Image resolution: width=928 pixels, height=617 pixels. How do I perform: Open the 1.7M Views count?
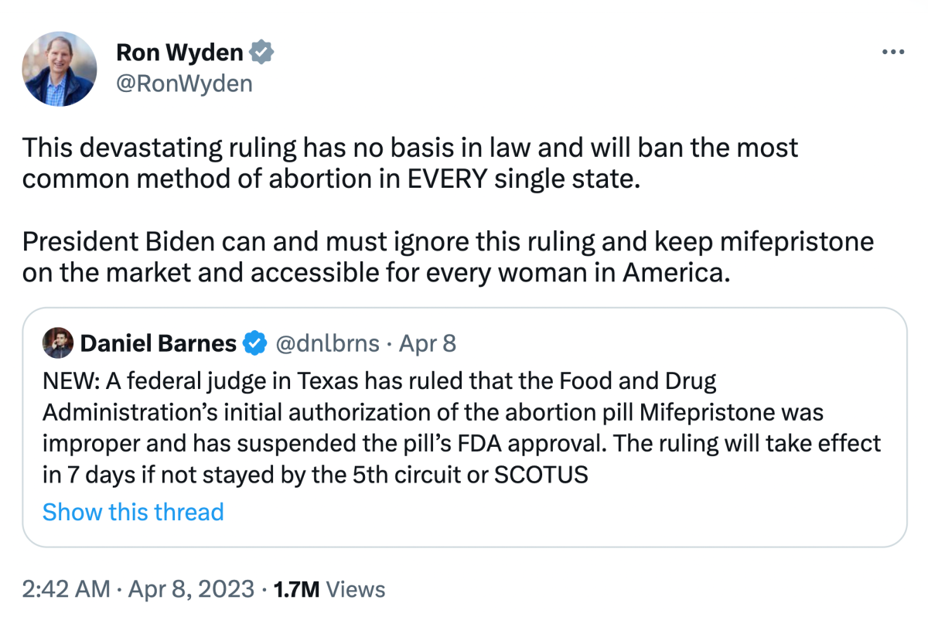(x=330, y=590)
